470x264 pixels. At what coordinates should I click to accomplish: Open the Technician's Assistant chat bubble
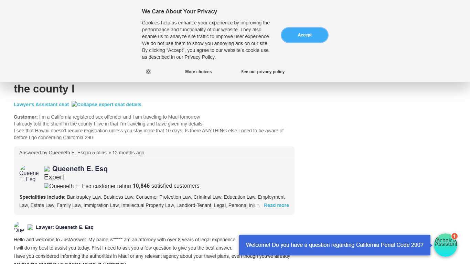(x=445, y=245)
